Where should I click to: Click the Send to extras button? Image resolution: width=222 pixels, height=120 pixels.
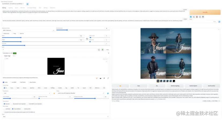click(212, 86)
